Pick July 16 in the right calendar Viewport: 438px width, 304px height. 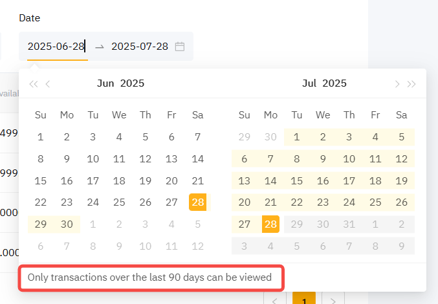click(323, 181)
